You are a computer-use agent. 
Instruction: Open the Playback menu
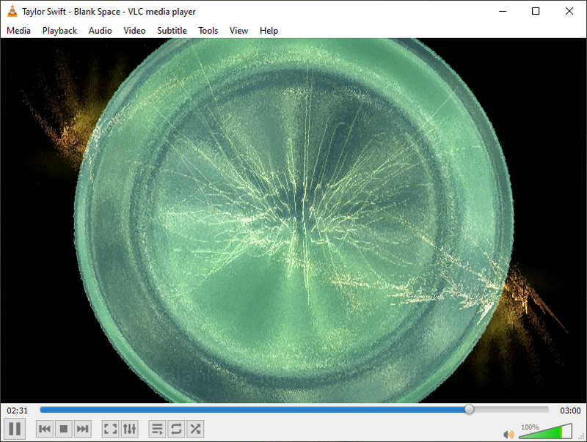[x=59, y=31]
